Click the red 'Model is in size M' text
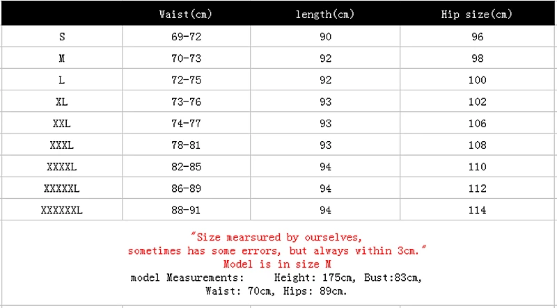 pos(277,264)
